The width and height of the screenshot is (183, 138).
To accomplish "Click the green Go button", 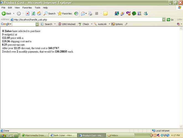I will (x=170, y=19).
